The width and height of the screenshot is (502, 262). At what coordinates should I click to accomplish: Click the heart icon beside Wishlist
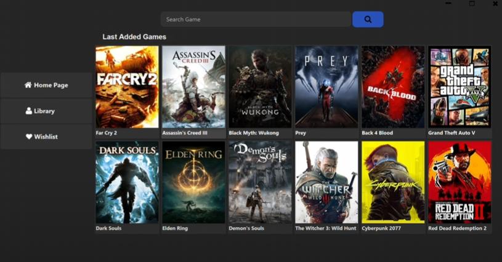click(x=29, y=137)
